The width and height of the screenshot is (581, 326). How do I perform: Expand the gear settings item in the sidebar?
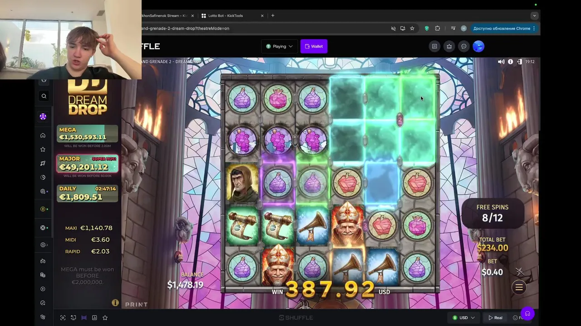(44, 245)
